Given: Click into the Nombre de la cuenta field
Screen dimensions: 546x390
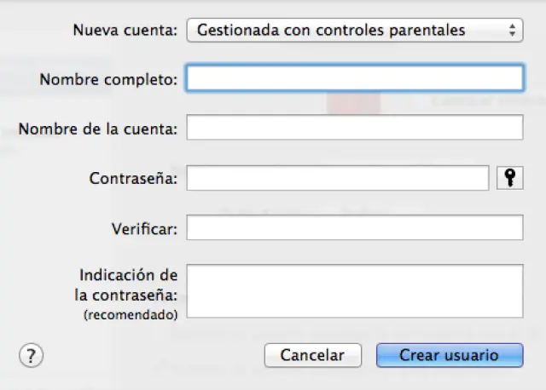Looking at the screenshot, I should [354, 128].
